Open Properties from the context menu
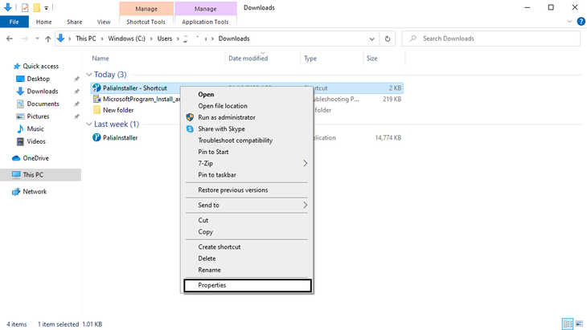Viewport: 587px width, 330px height. [x=248, y=285]
